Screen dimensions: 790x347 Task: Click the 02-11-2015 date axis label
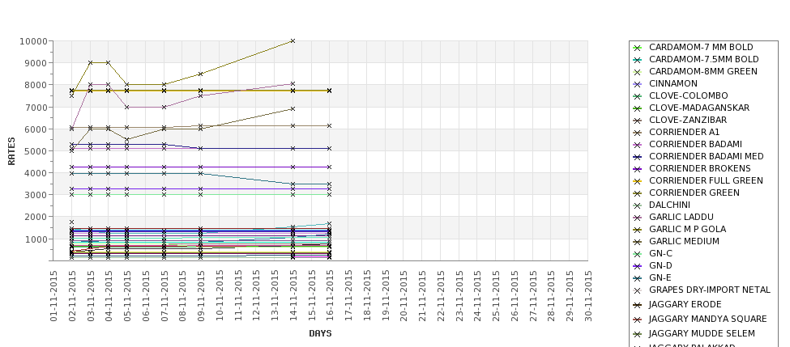[x=72, y=296]
